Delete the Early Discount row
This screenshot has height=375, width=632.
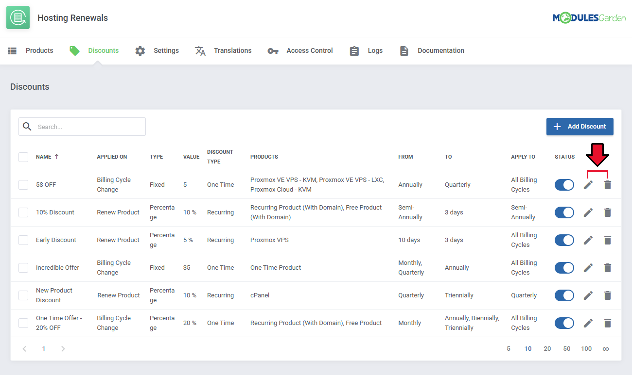pos(608,240)
